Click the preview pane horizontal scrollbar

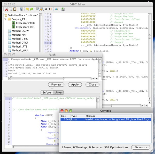pos(35,147)
